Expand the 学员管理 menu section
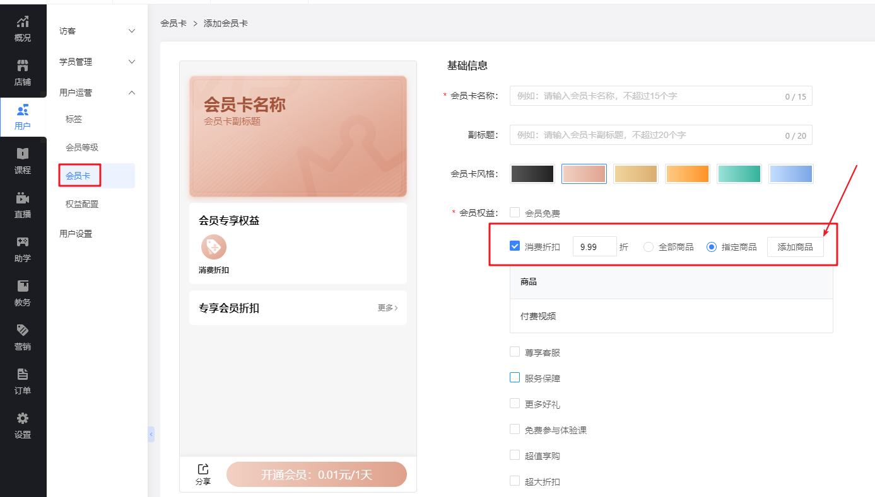The height and width of the screenshot is (497, 875). pyautogui.click(x=97, y=62)
